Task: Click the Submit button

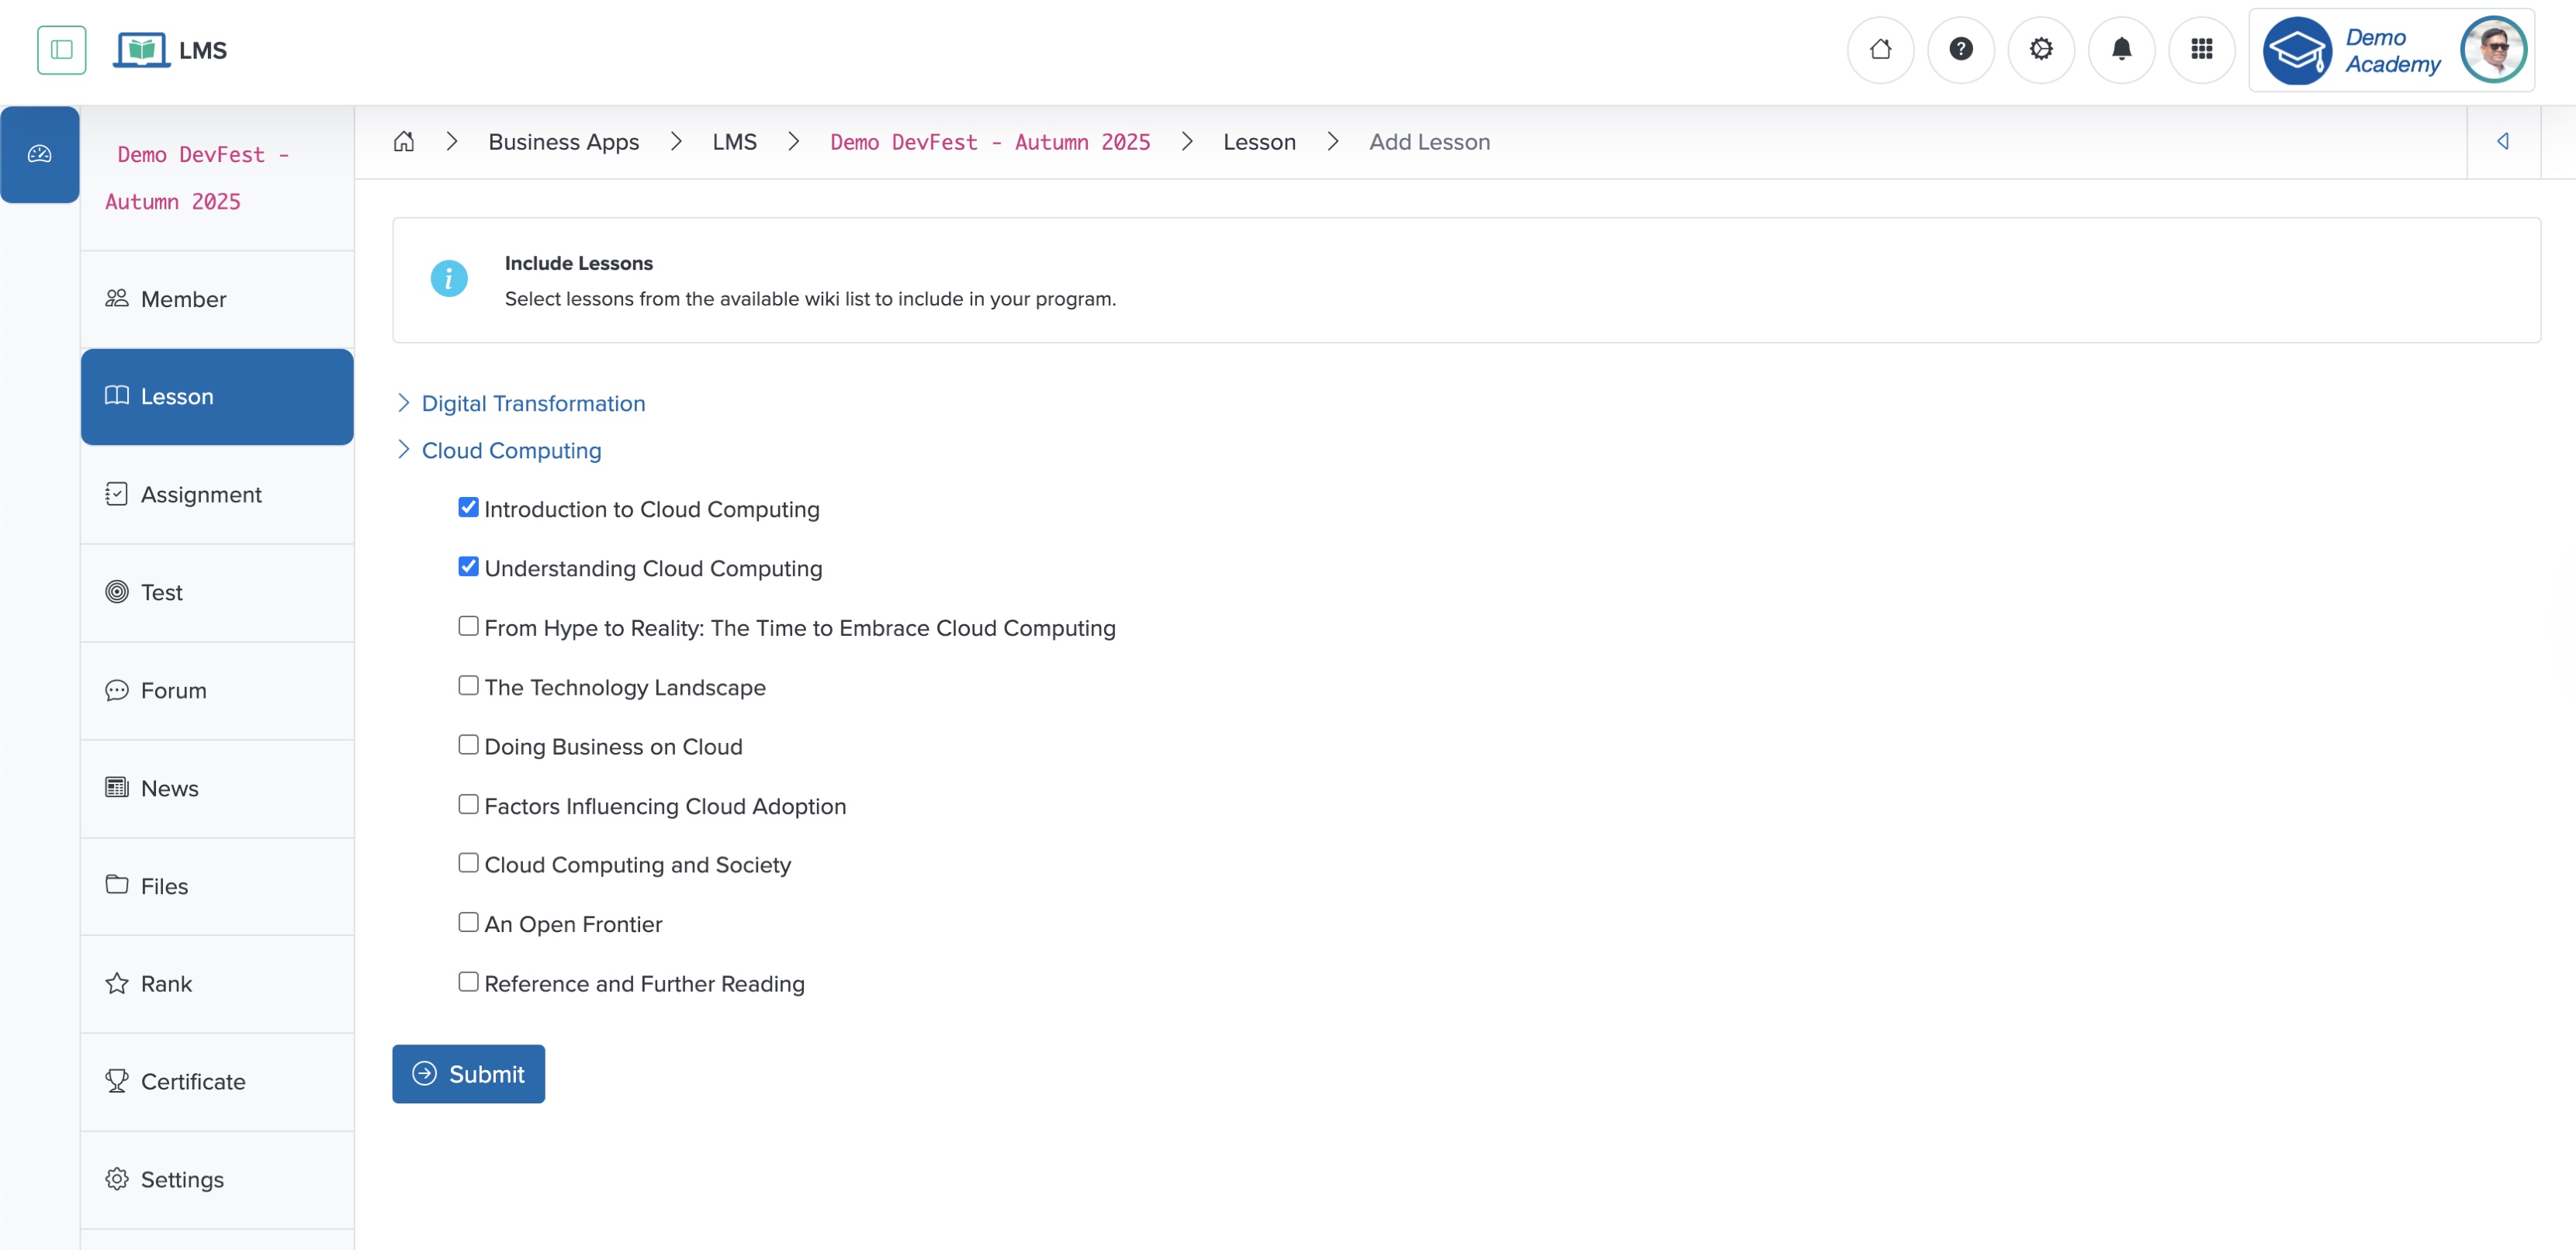Action: pyautogui.click(x=468, y=1073)
